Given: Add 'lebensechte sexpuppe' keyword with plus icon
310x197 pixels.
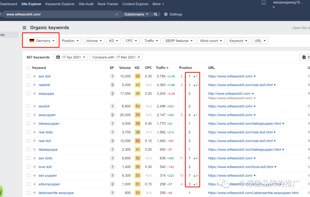Looking at the screenshot, I should tap(34, 193).
